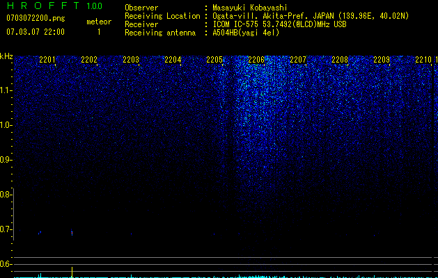Click the meteor count value 1
The height and width of the screenshot is (278, 438).
coord(99,32)
